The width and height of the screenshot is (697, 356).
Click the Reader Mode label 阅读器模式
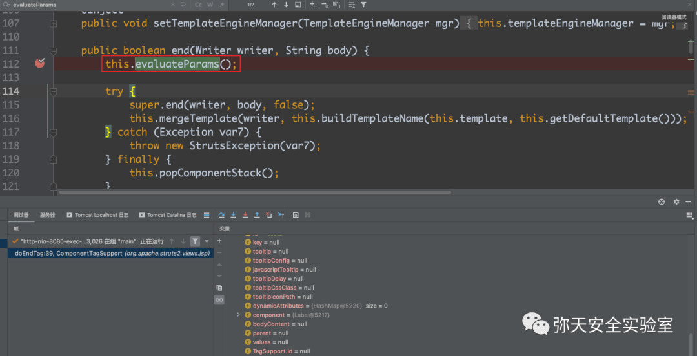click(674, 16)
